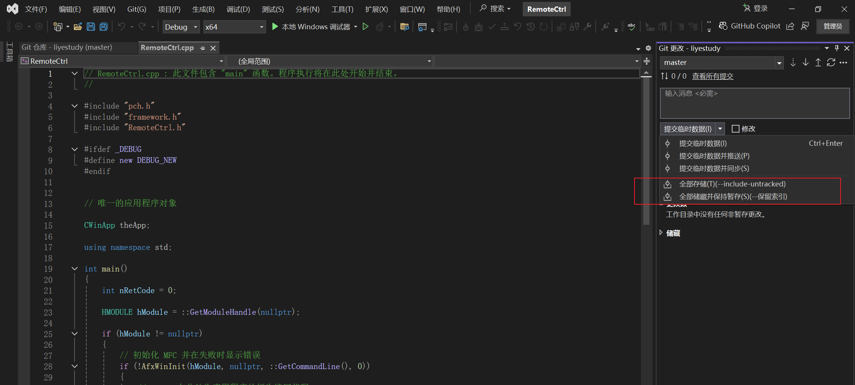The image size is (855, 385).
Task: Open the editor tab settings gear
Action: [x=649, y=48]
